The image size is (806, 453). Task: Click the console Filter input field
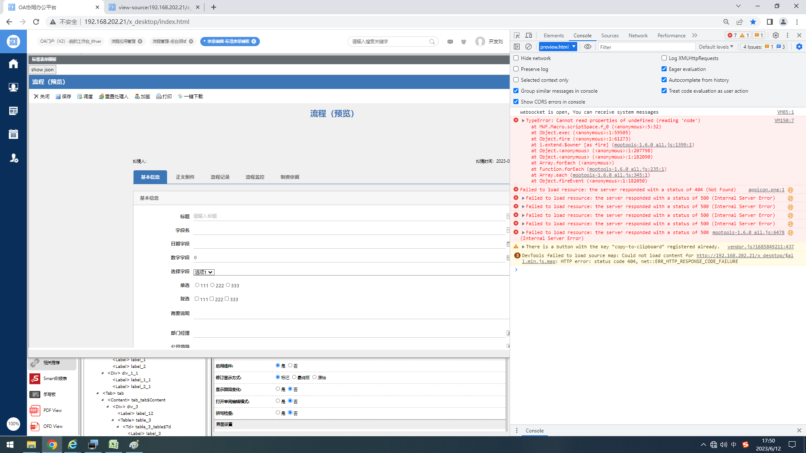click(646, 47)
